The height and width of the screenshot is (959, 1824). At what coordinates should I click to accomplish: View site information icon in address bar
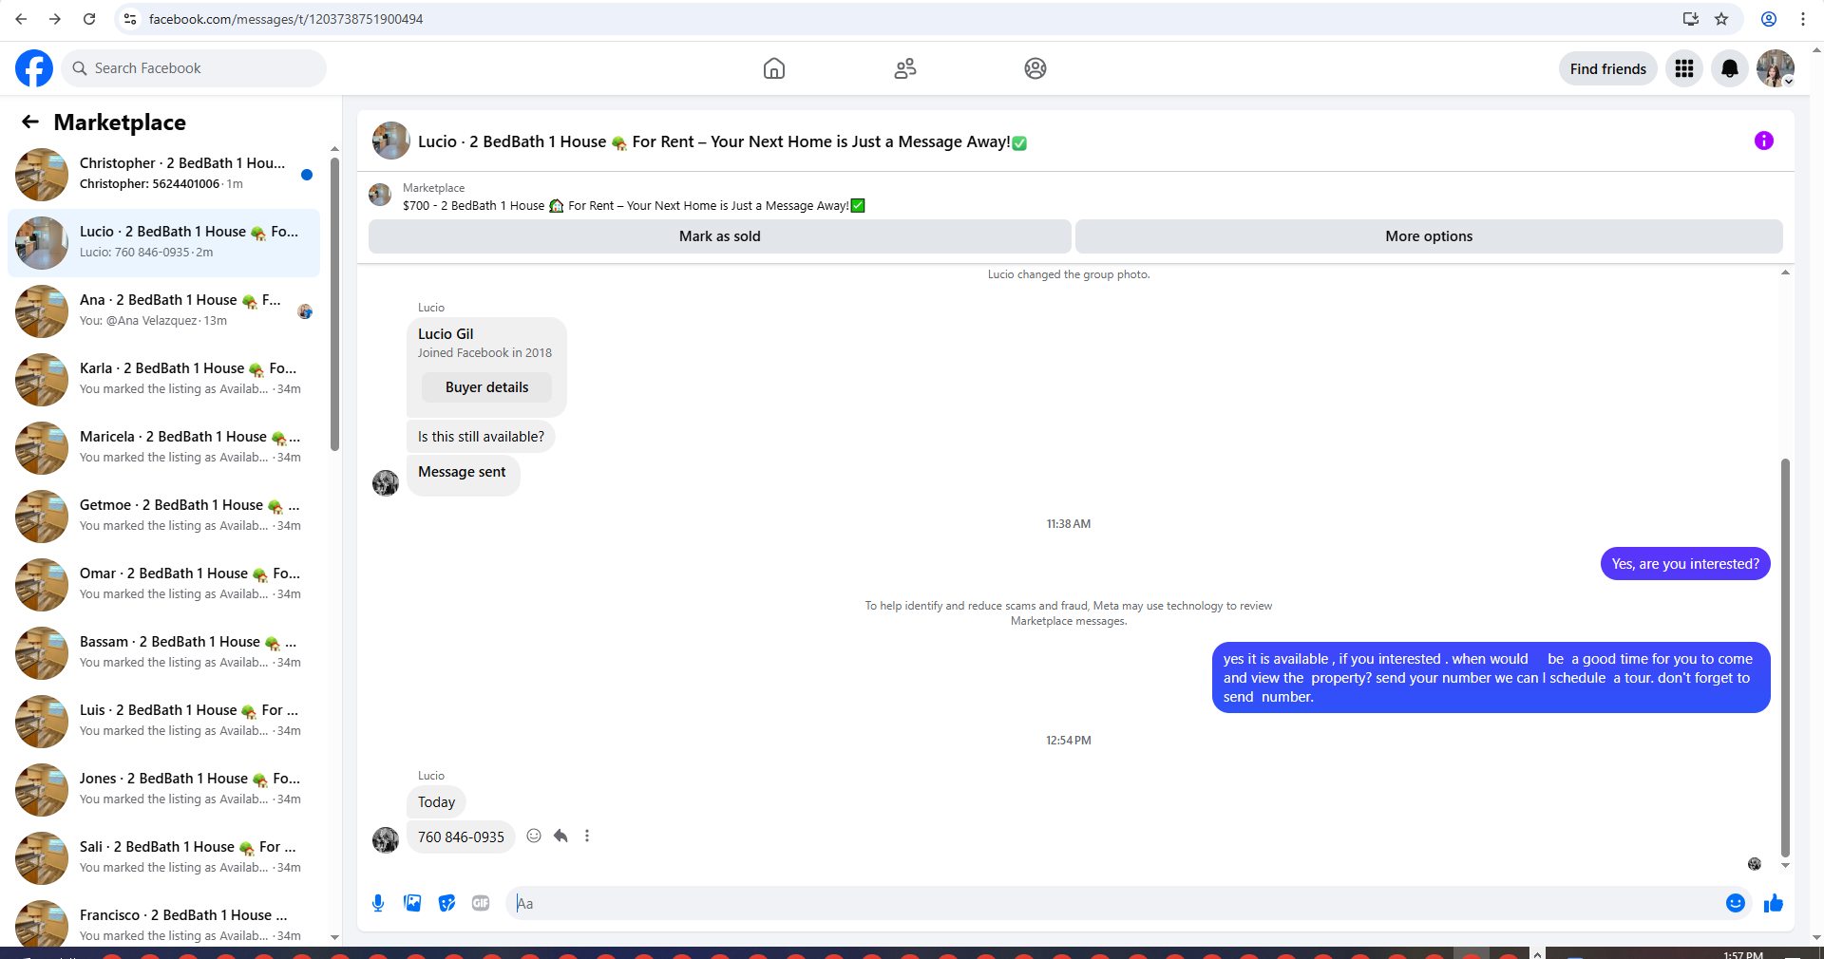130,19
